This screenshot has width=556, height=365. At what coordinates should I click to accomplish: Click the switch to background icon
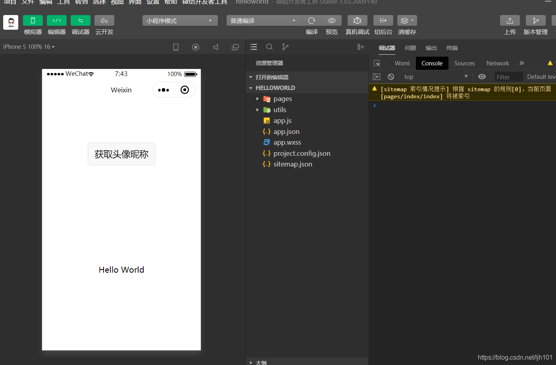click(383, 21)
